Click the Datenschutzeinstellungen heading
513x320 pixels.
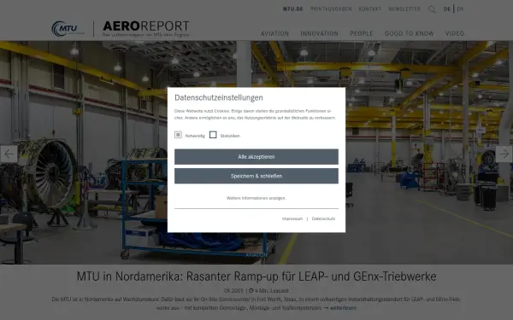pyautogui.click(x=219, y=97)
